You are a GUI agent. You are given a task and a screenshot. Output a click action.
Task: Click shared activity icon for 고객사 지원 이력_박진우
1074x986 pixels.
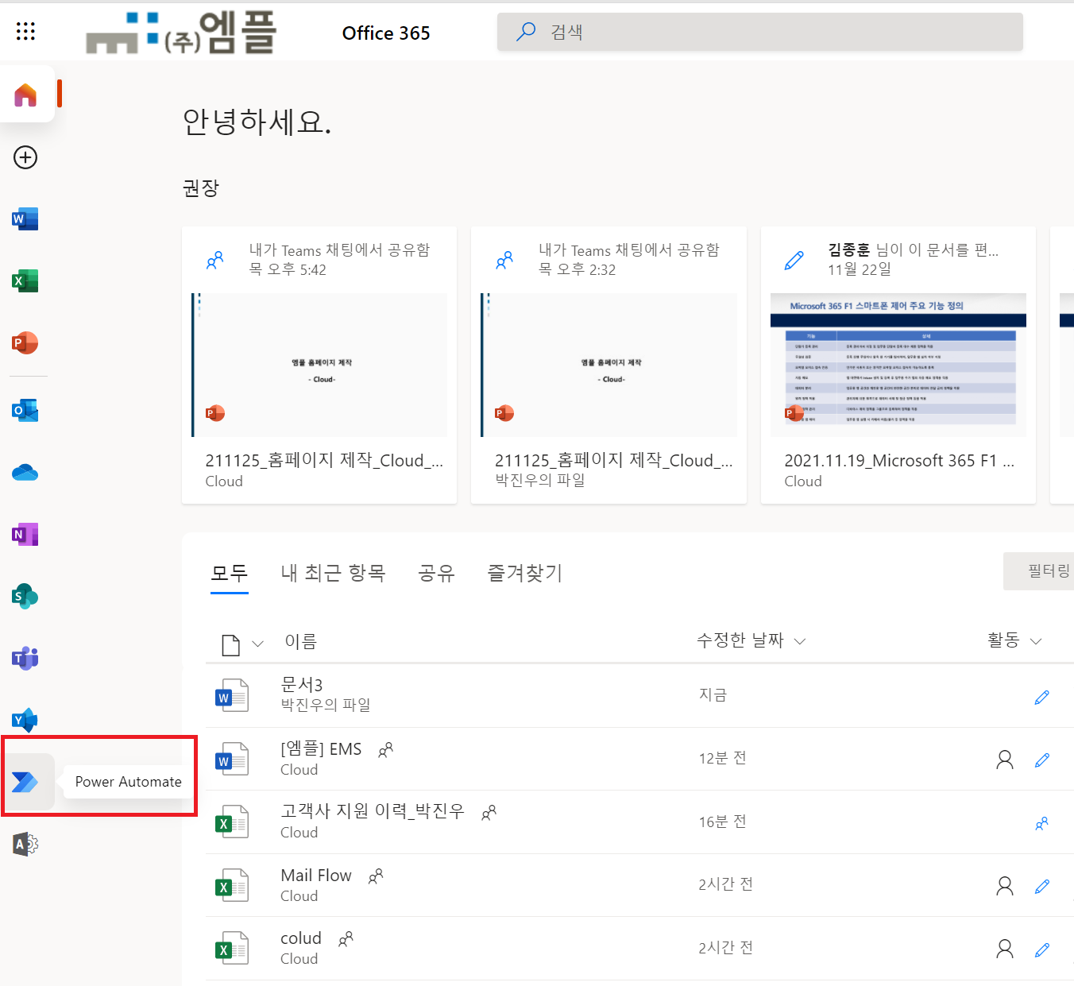[1042, 823]
